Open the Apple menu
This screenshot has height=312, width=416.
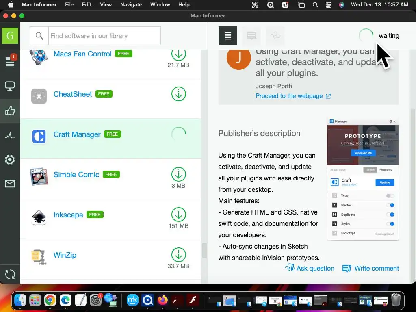[x=10, y=5]
